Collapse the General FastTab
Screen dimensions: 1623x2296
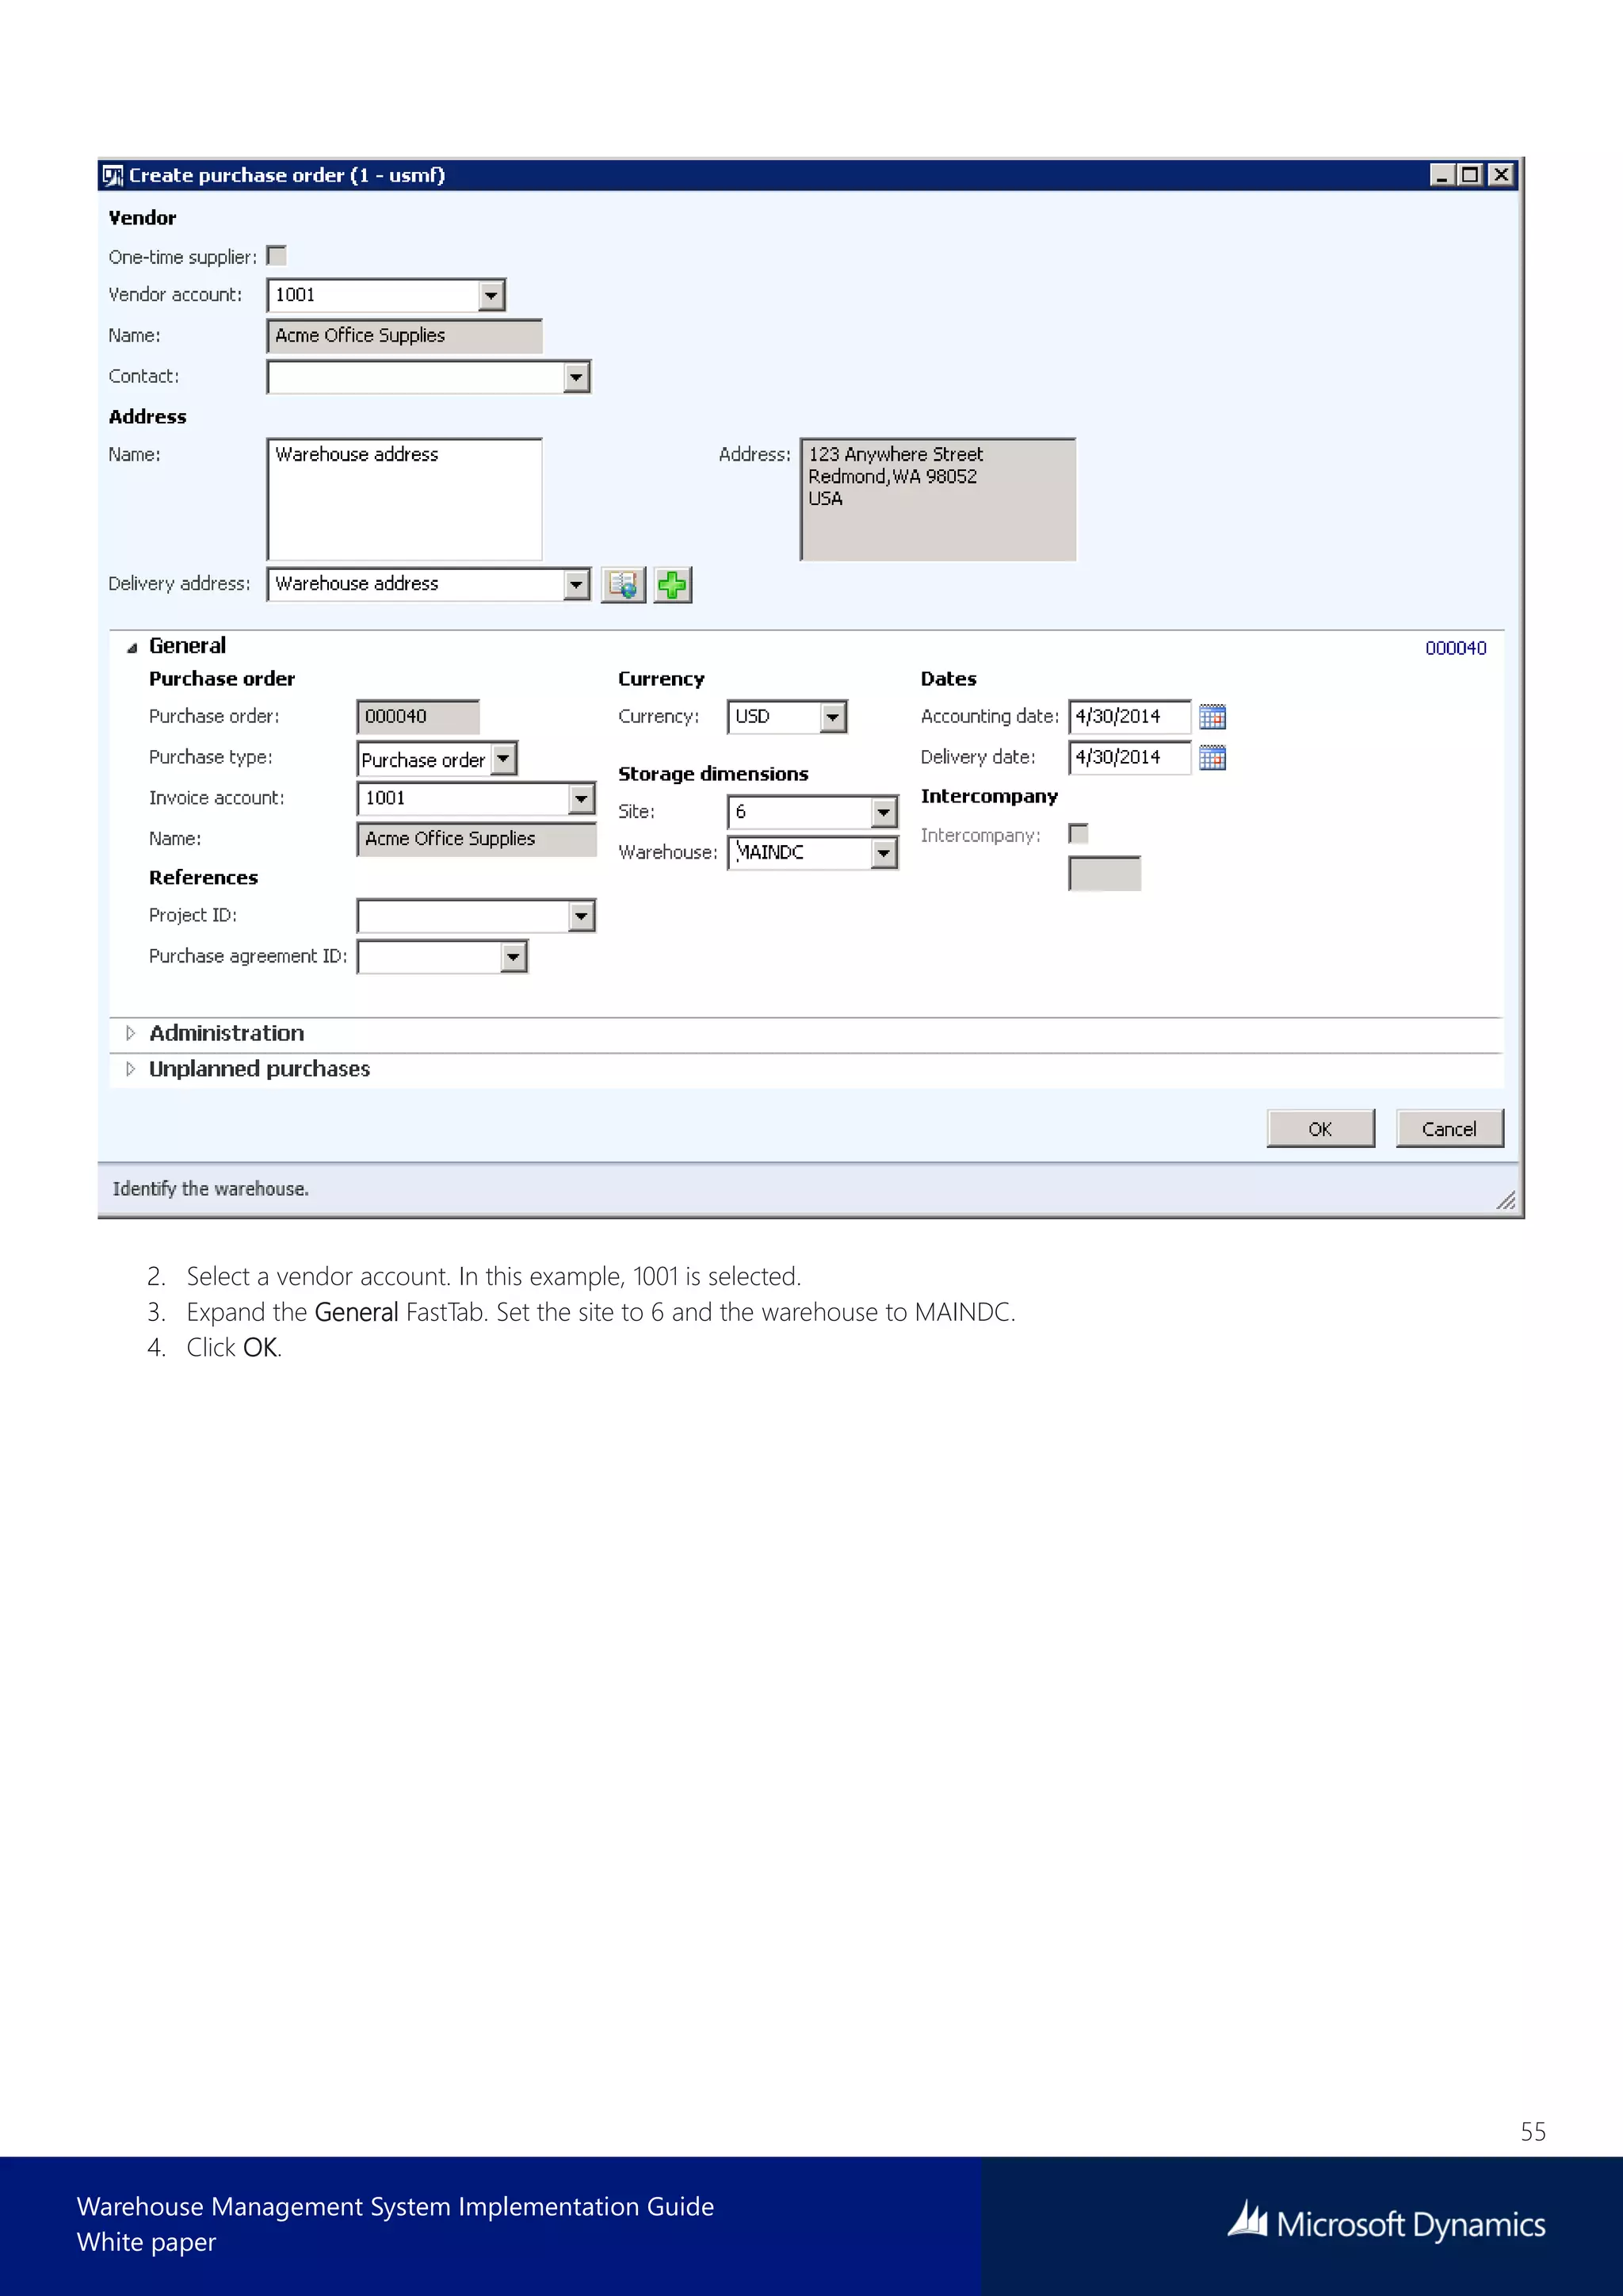pos(131,648)
